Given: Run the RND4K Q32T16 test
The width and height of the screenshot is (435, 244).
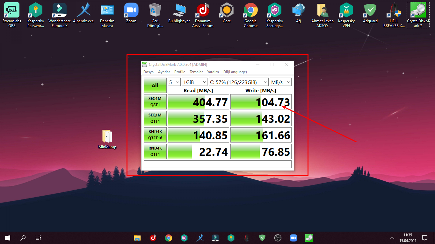Looking at the screenshot, I should pyautogui.click(x=155, y=135).
